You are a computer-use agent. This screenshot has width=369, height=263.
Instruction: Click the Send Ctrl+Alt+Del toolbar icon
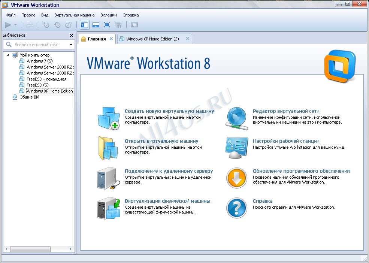(x=30, y=25)
